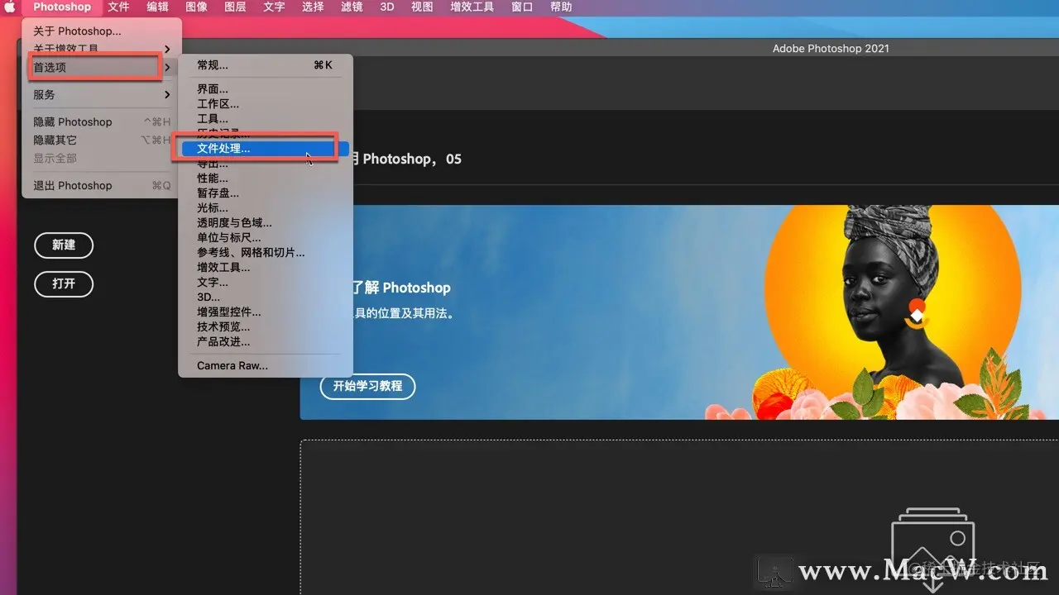
Task: Open the 选择 menu
Action: [x=313, y=7]
